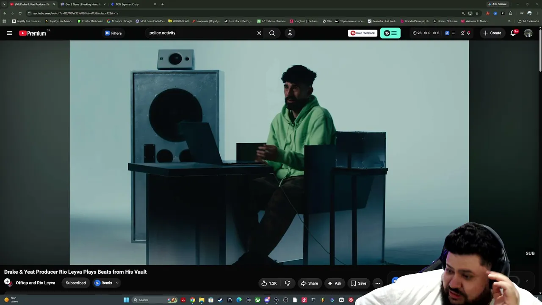Viewport: 542px width, 305px height.
Task: Open the Creator Dashboard bookmark
Action: (x=90, y=21)
